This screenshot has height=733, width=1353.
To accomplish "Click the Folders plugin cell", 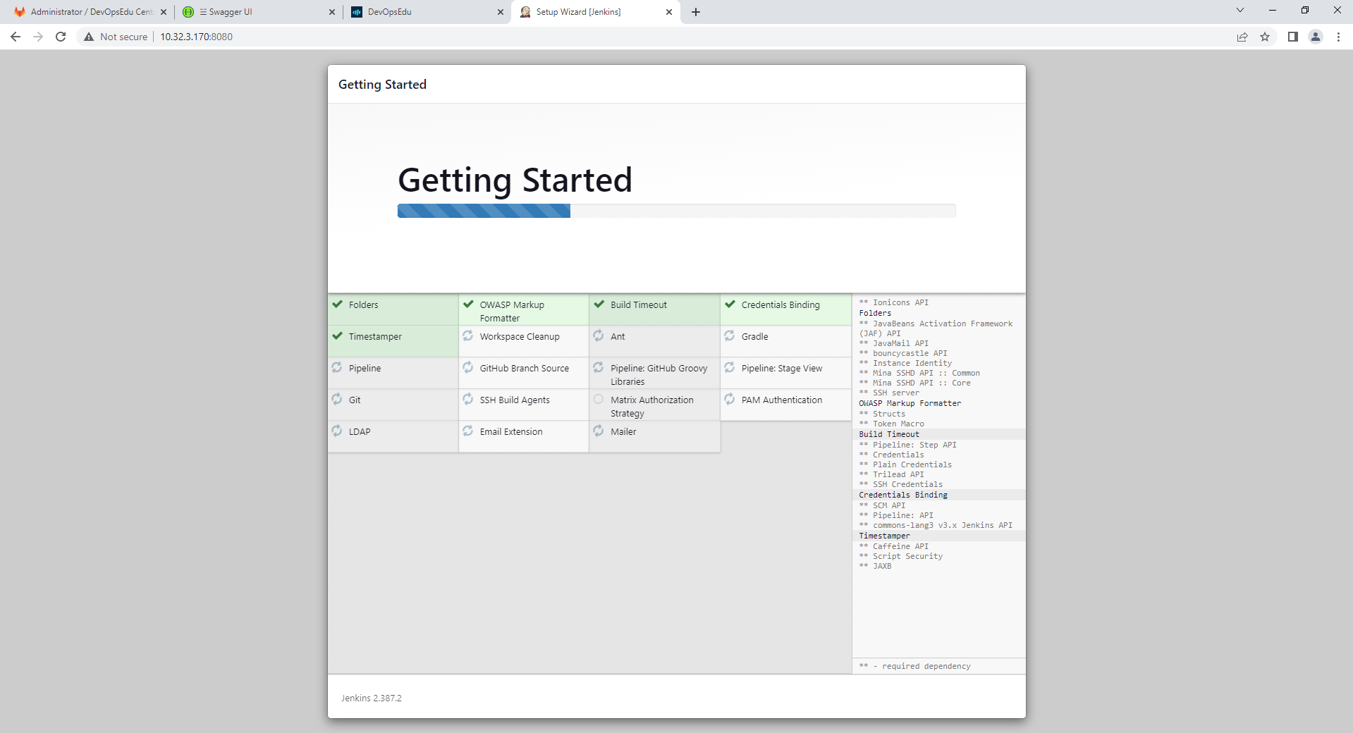I will pos(393,309).
